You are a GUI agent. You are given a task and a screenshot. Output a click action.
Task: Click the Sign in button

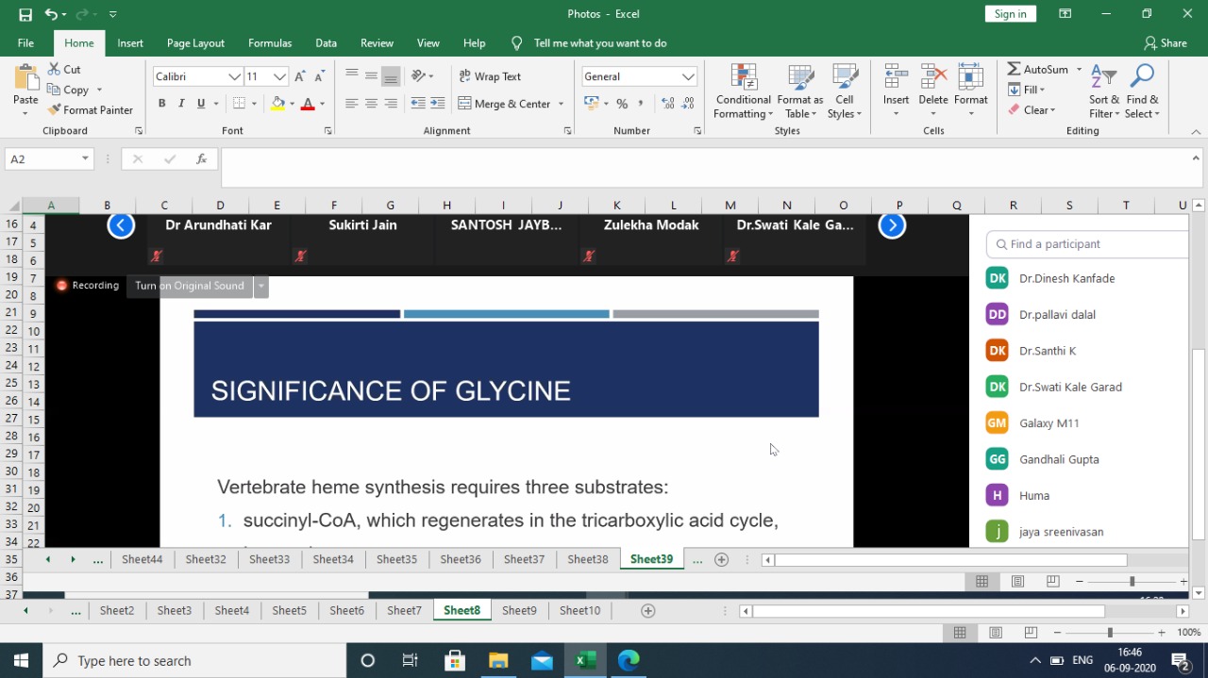[x=1010, y=14]
